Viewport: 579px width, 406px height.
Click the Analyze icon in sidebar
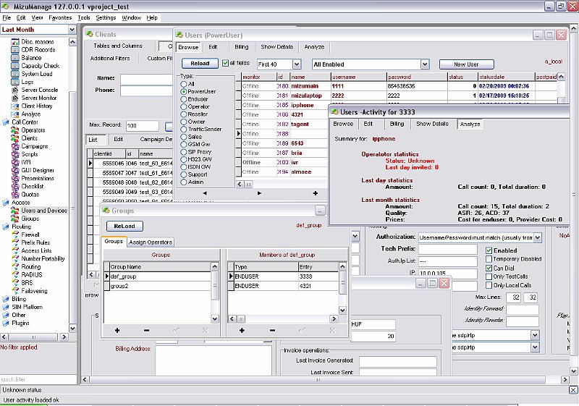[x=14, y=114]
